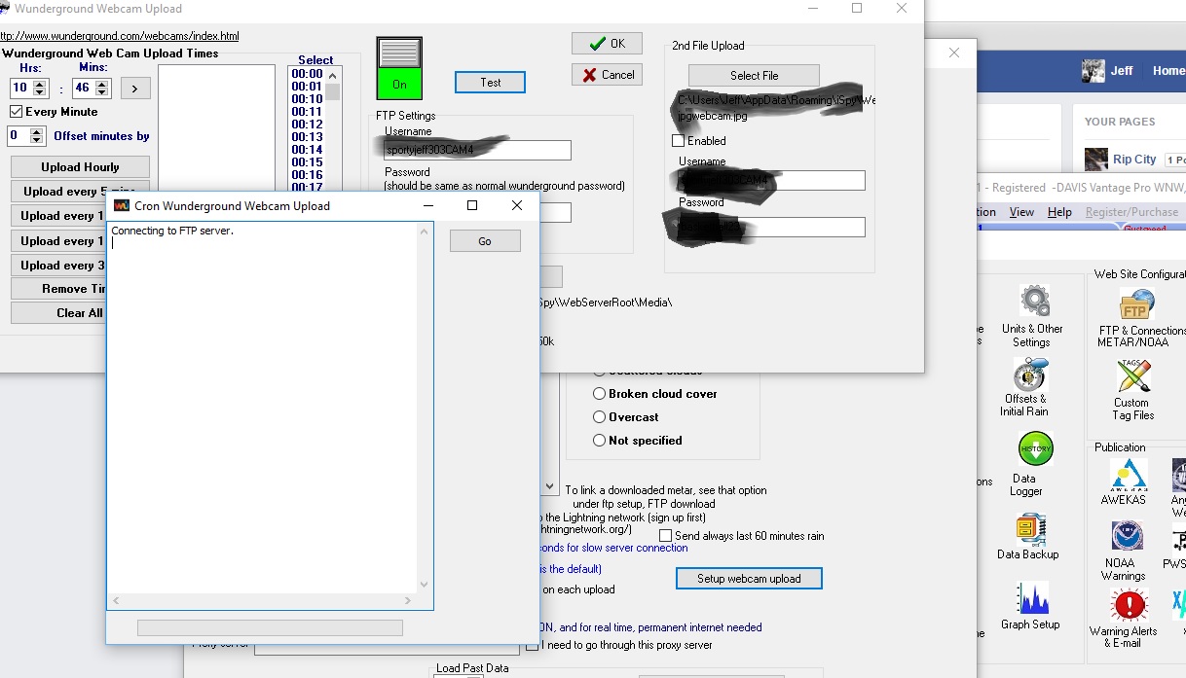Viewport: 1186px width, 678px height.
Task: Select the Overcast radio option
Action: pos(600,417)
